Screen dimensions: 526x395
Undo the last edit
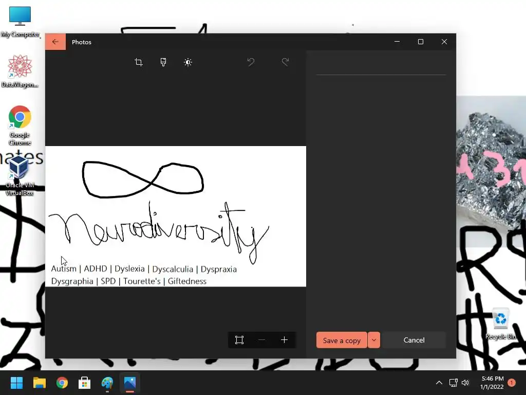click(x=251, y=62)
